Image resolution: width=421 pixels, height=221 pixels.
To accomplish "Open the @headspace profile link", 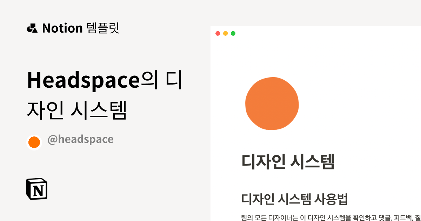I will 81,139.
